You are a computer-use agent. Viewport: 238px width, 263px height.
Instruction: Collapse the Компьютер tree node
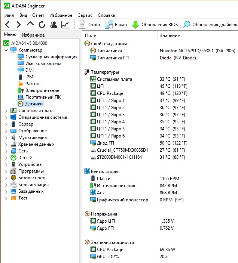coord(6,50)
